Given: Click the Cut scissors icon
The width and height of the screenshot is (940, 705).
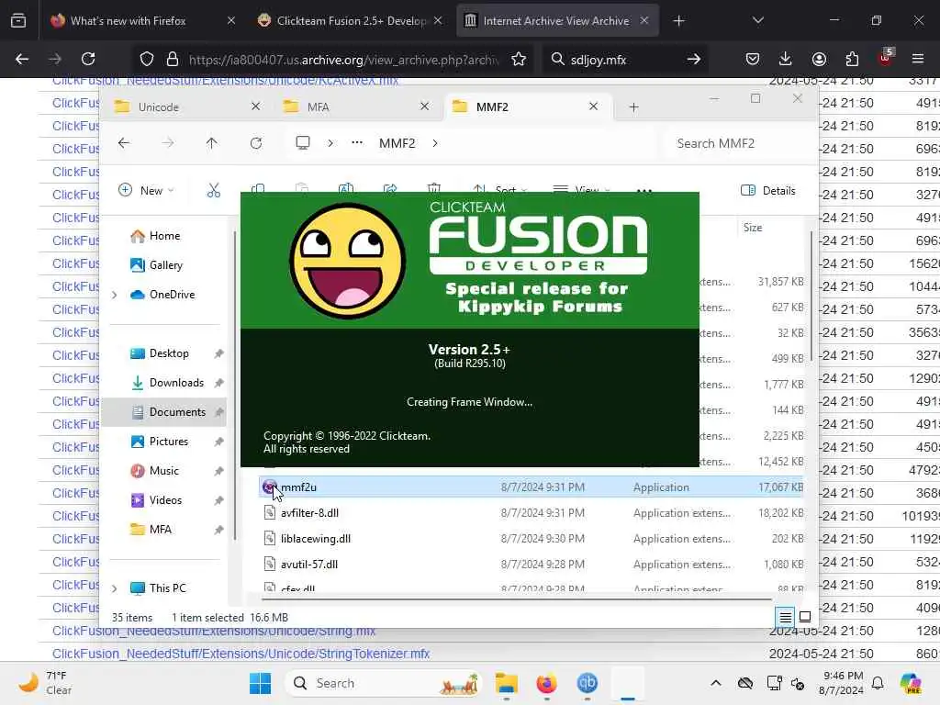Looking at the screenshot, I should point(213,191).
